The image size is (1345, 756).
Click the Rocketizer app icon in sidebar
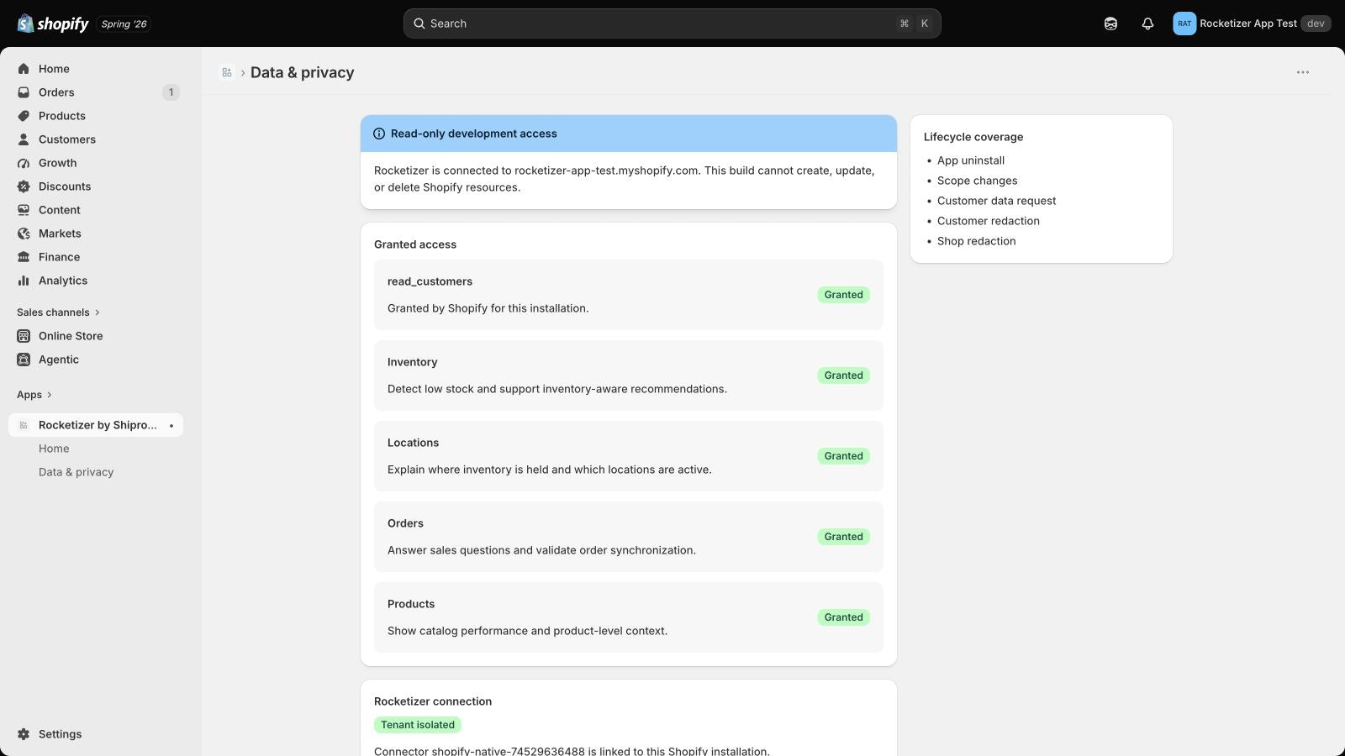pyautogui.click(x=24, y=425)
